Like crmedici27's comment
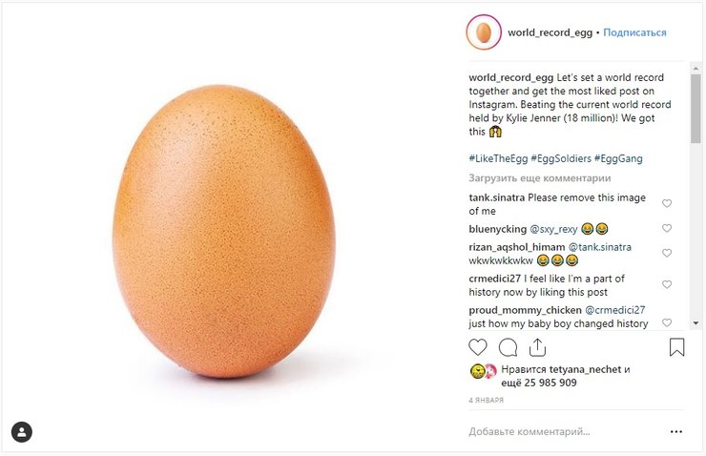This screenshot has height=456, width=706. (667, 284)
